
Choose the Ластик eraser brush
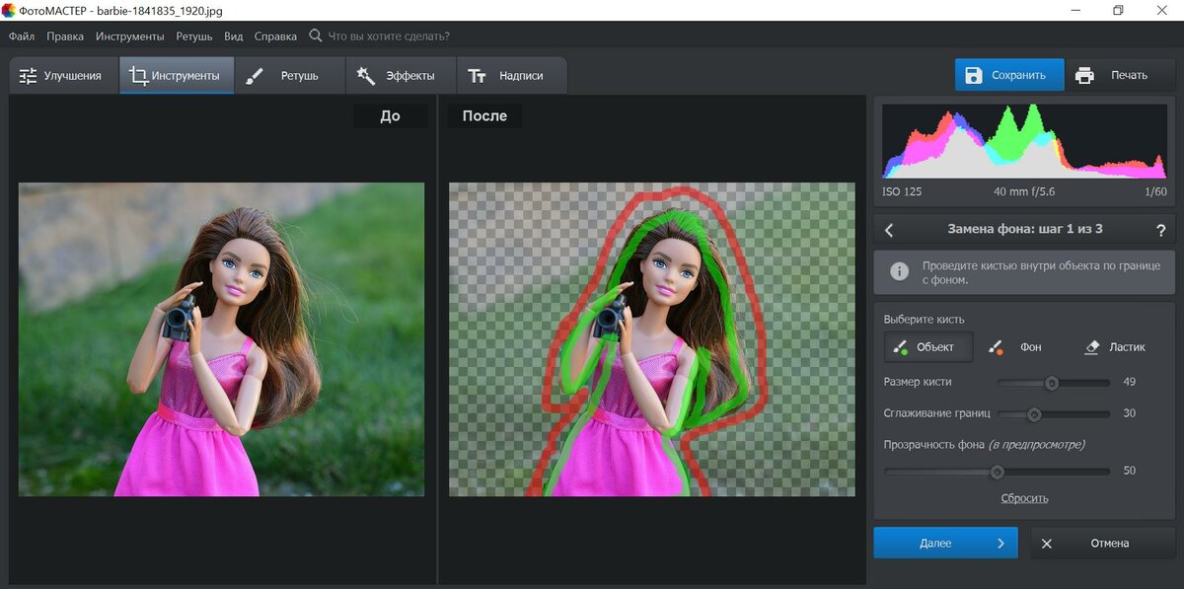coord(1115,347)
